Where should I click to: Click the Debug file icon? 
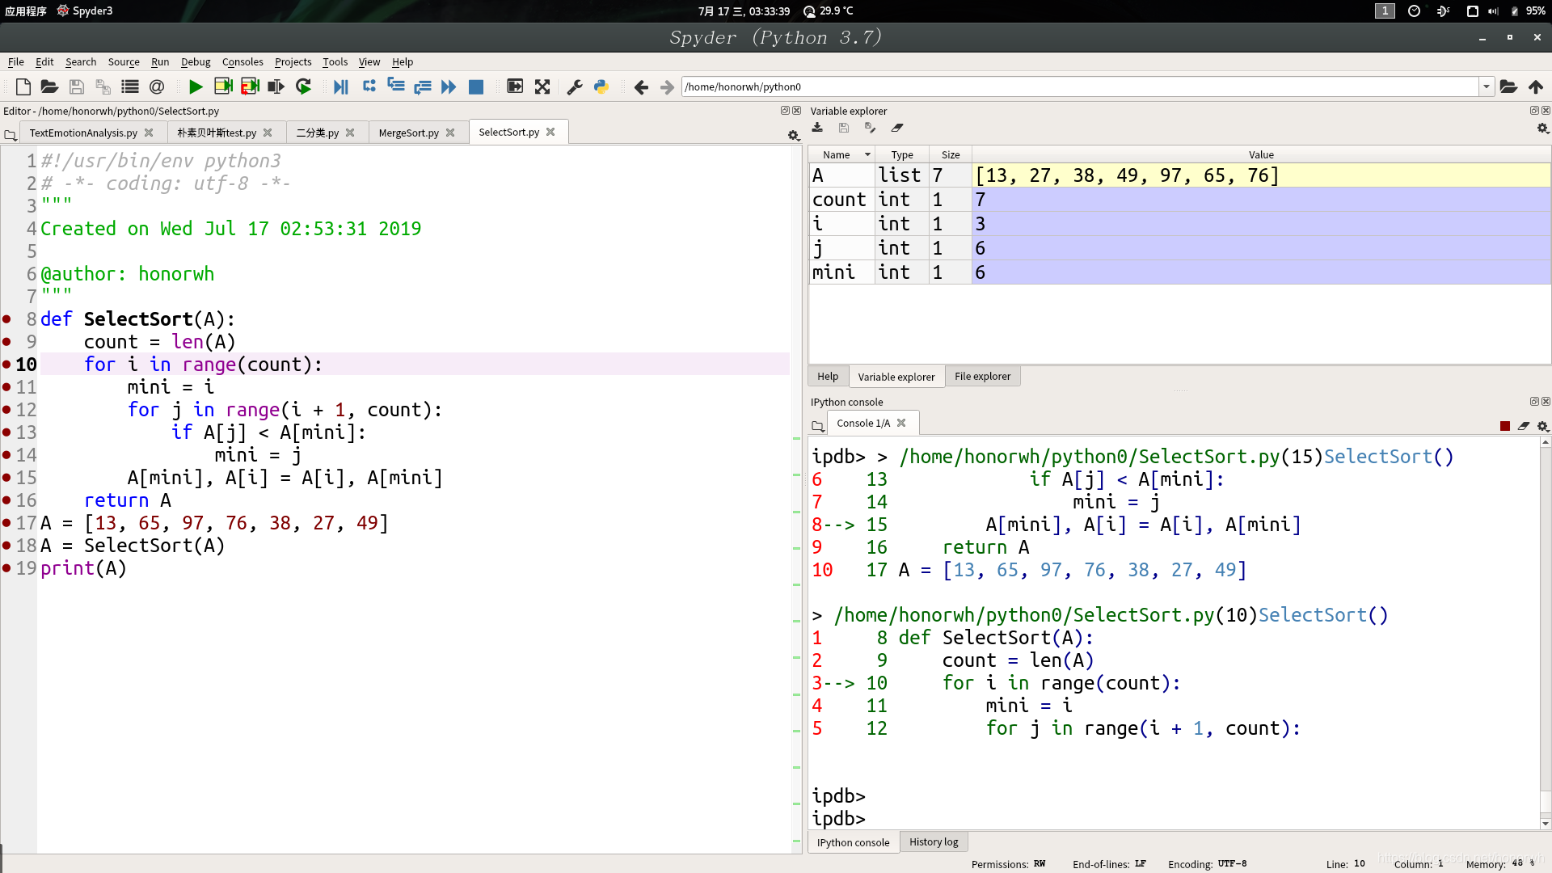340,86
